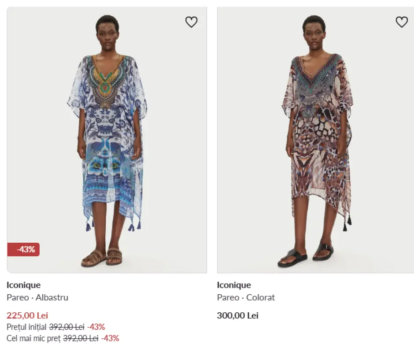
Task: Click the golden embroidered neckline on blue pareo
Action: (106, 75)
